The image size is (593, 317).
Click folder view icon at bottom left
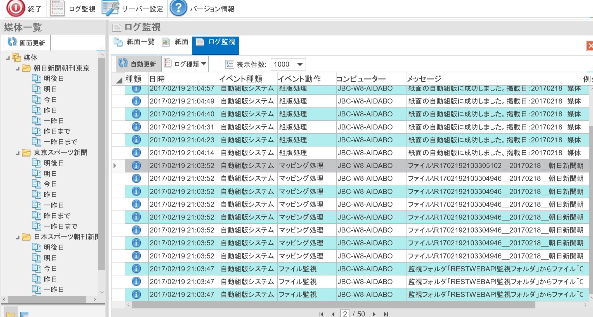pyautogui.click(x=11, y=314)
